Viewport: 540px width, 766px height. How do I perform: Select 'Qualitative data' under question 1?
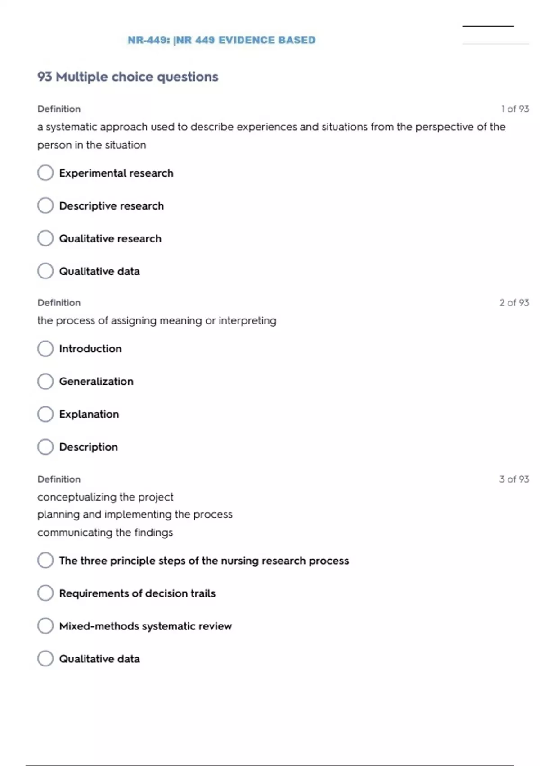tap(45, 271)
